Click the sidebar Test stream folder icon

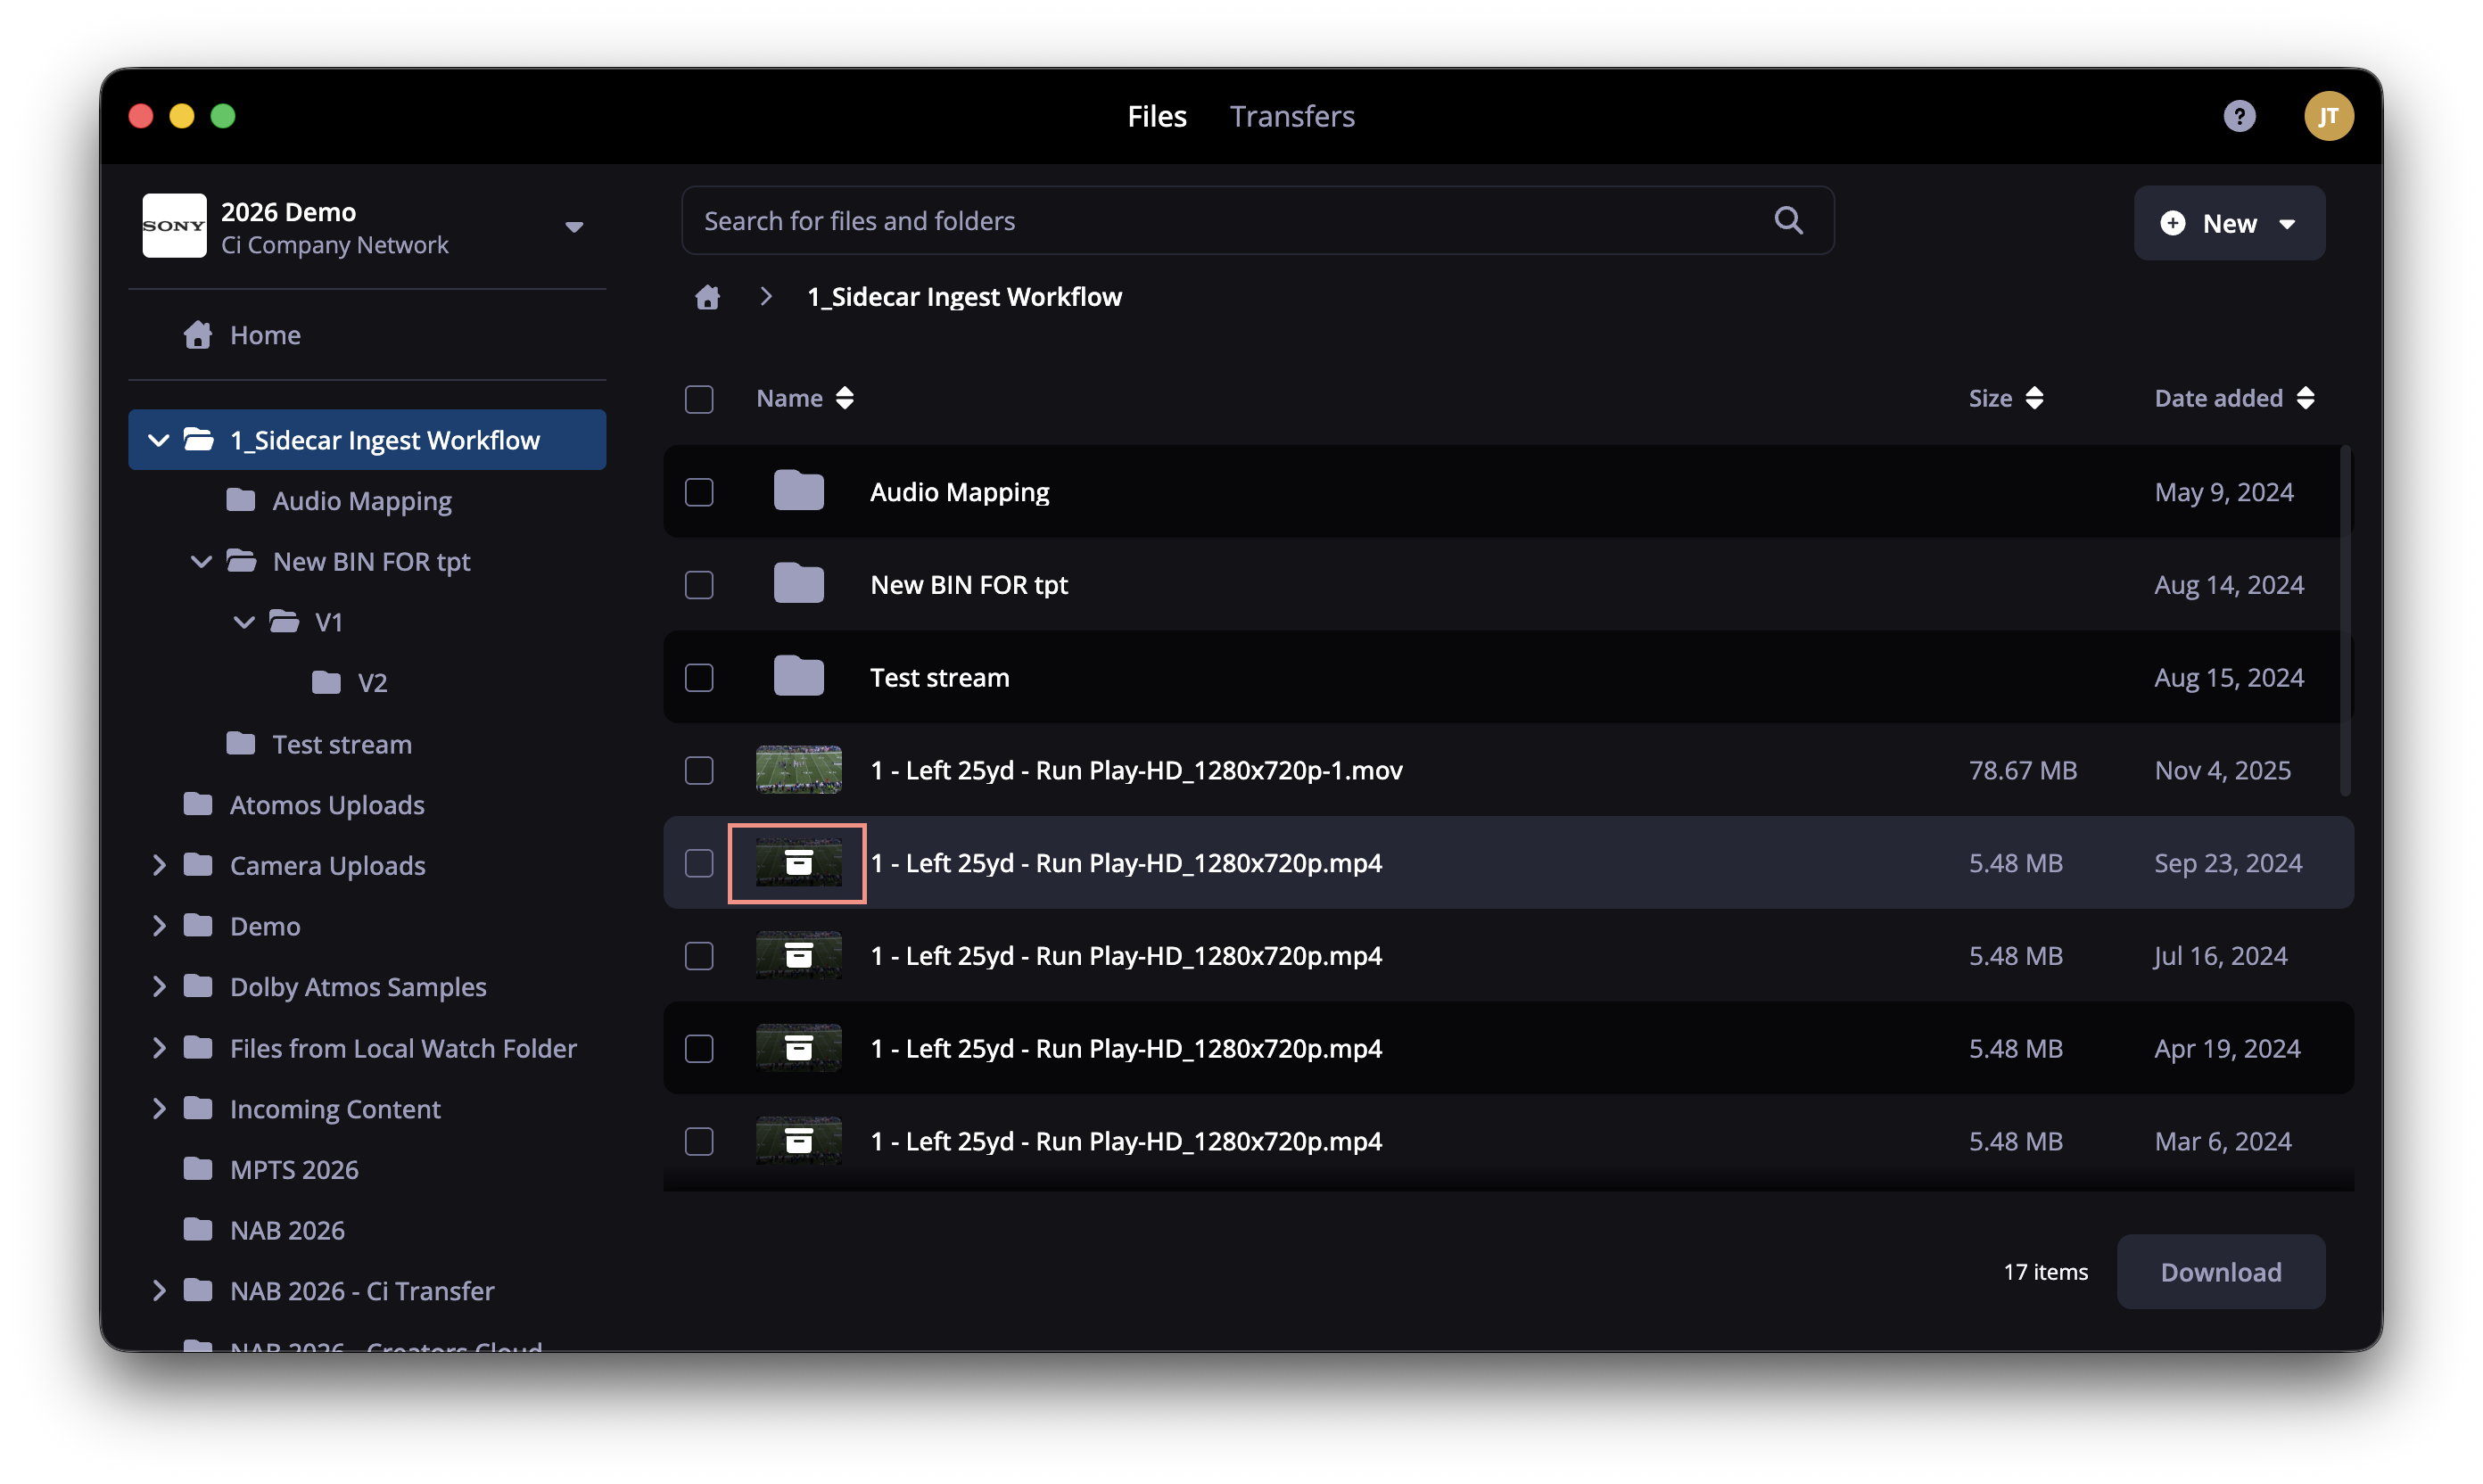(241, 743)
